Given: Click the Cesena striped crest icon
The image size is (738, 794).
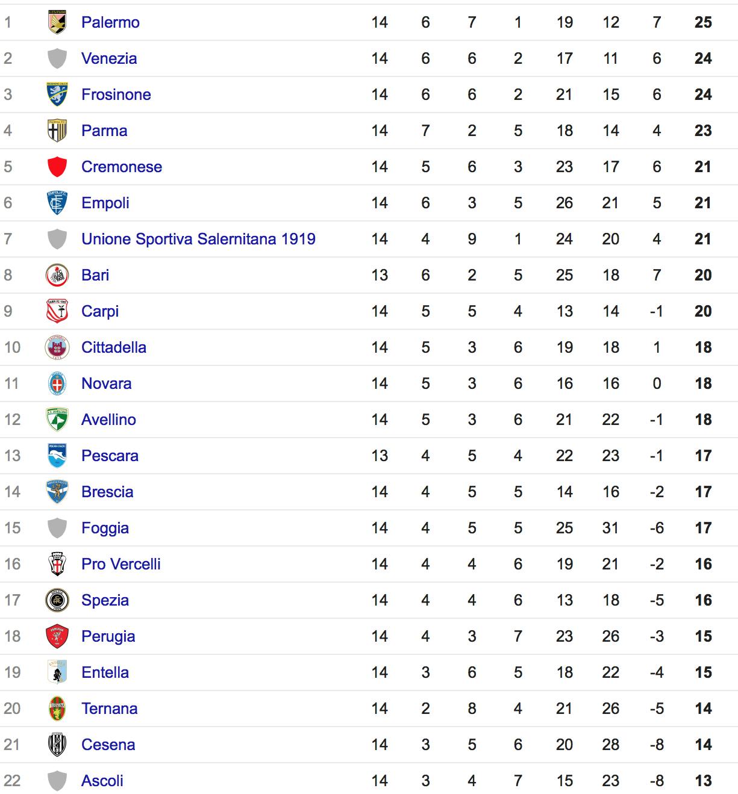Looking at the screenshot, I should 57,745.
